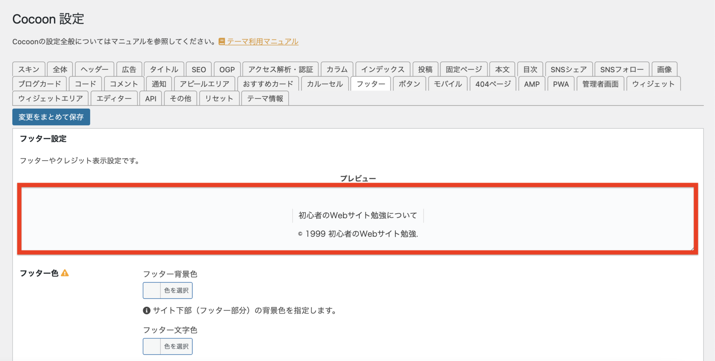715x361 pixels.
Task: Switch to the ボタン tab
Action: tap(409, 84)
